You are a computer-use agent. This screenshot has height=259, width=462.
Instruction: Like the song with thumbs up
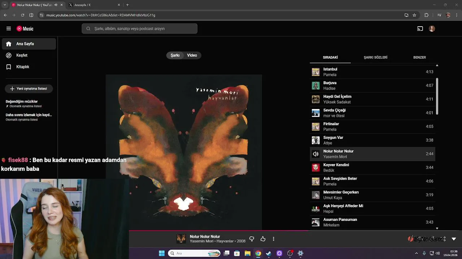click(x=263, y=239)
